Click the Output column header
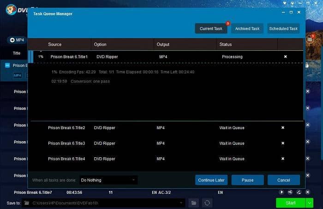This screenshot has height=209, width=323. coord(163,44)
